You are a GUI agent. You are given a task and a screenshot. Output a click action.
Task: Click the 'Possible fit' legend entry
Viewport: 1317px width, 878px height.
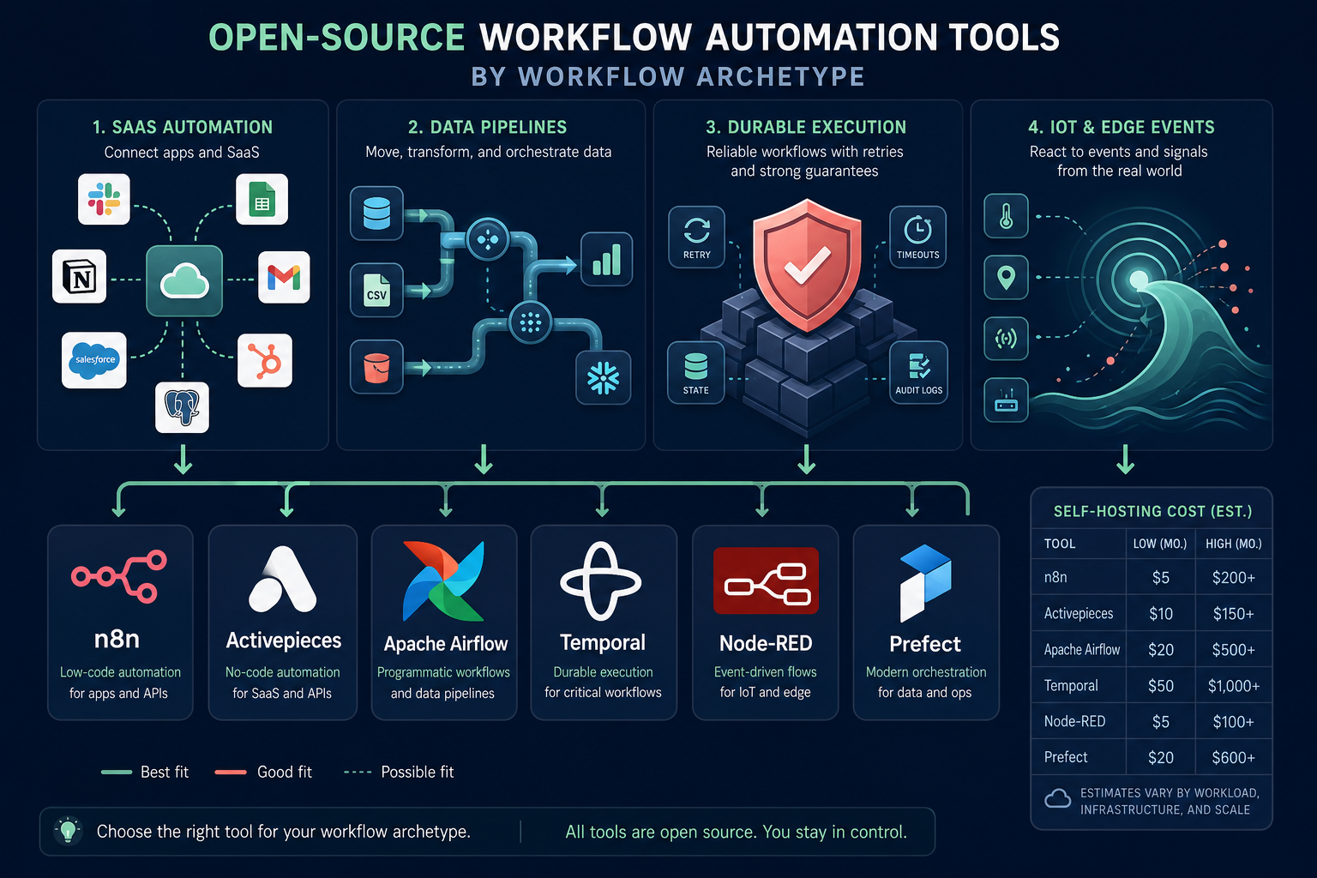(x=399, y=772)
